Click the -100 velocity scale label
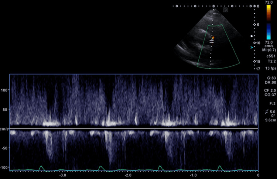 4,167
